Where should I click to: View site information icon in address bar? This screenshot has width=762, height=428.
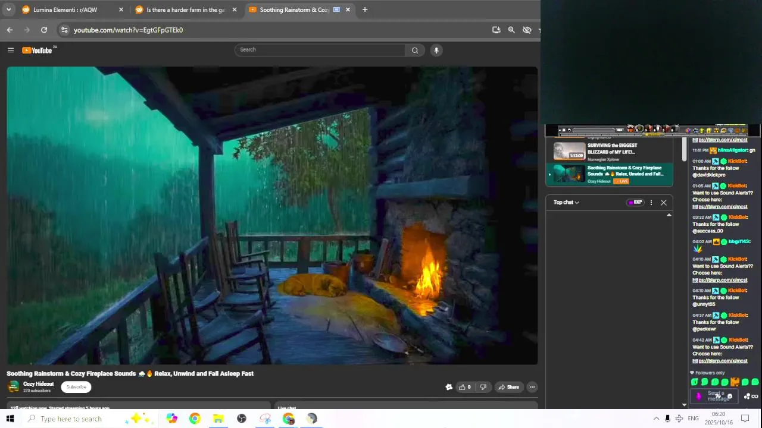(x=64, y=30)
